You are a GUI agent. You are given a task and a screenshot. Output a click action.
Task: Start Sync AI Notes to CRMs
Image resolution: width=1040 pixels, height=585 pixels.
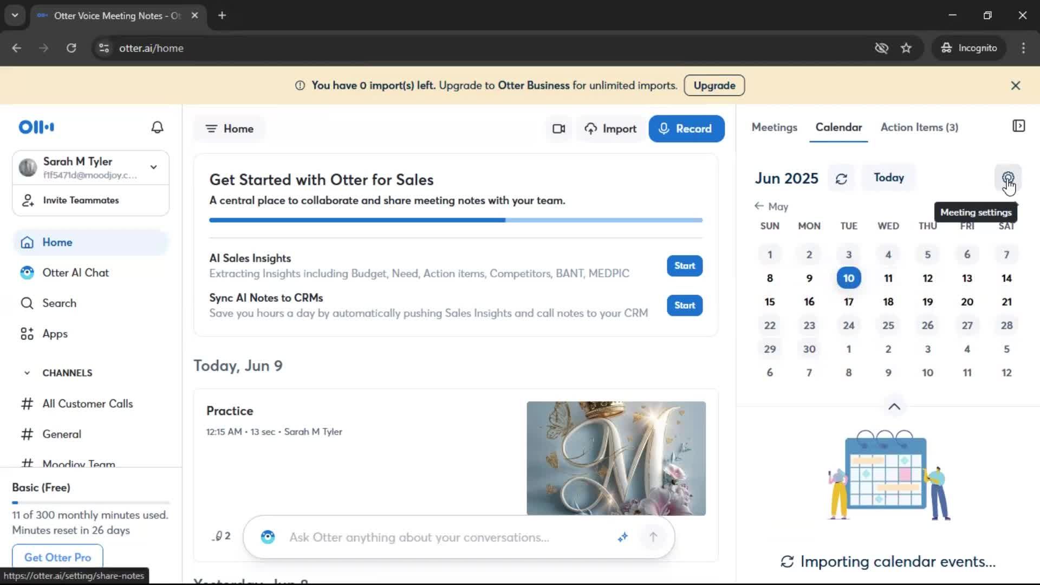[685, 305]
